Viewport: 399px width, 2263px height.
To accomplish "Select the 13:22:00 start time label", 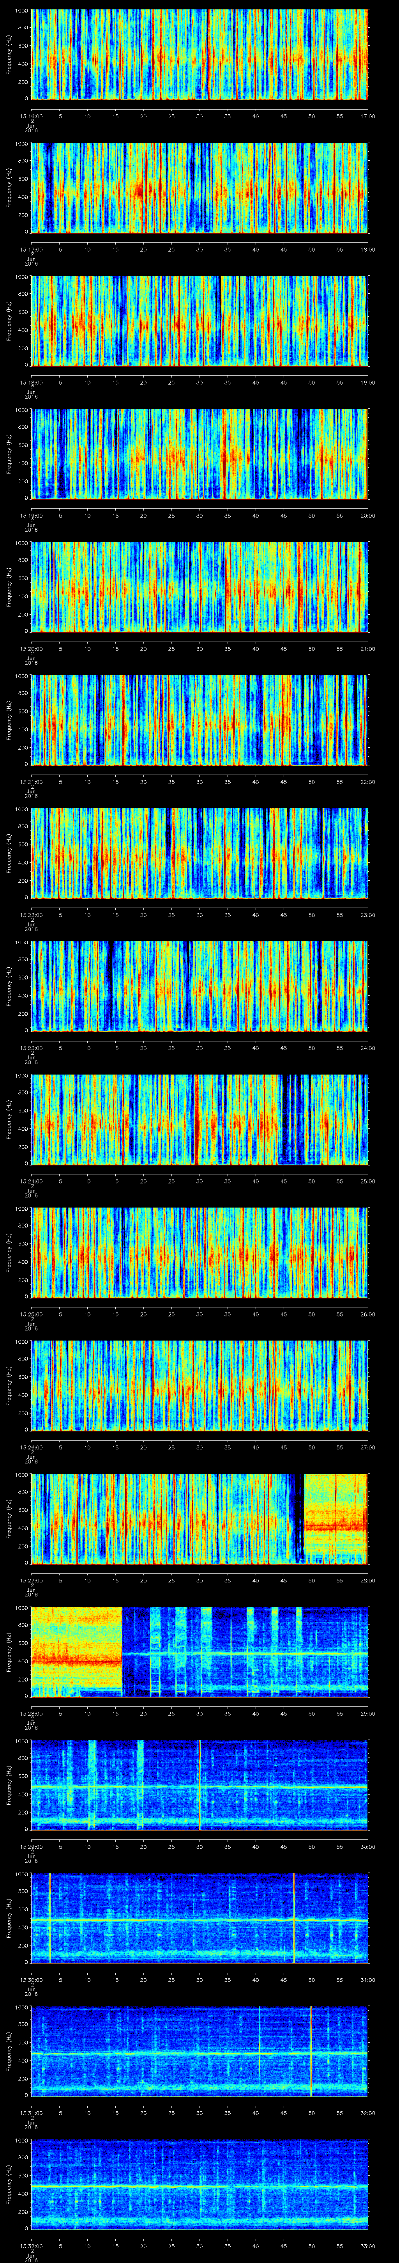I will pyautogui.click(x=32, y=915).
